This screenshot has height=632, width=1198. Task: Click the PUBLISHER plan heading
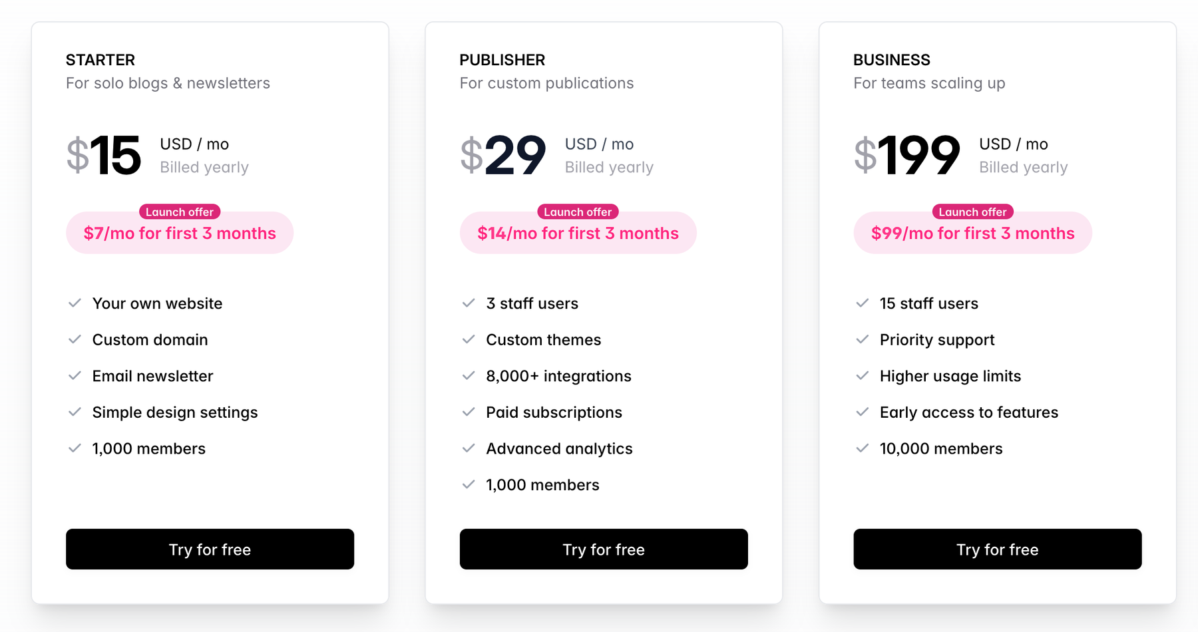(x=502, y=60)
